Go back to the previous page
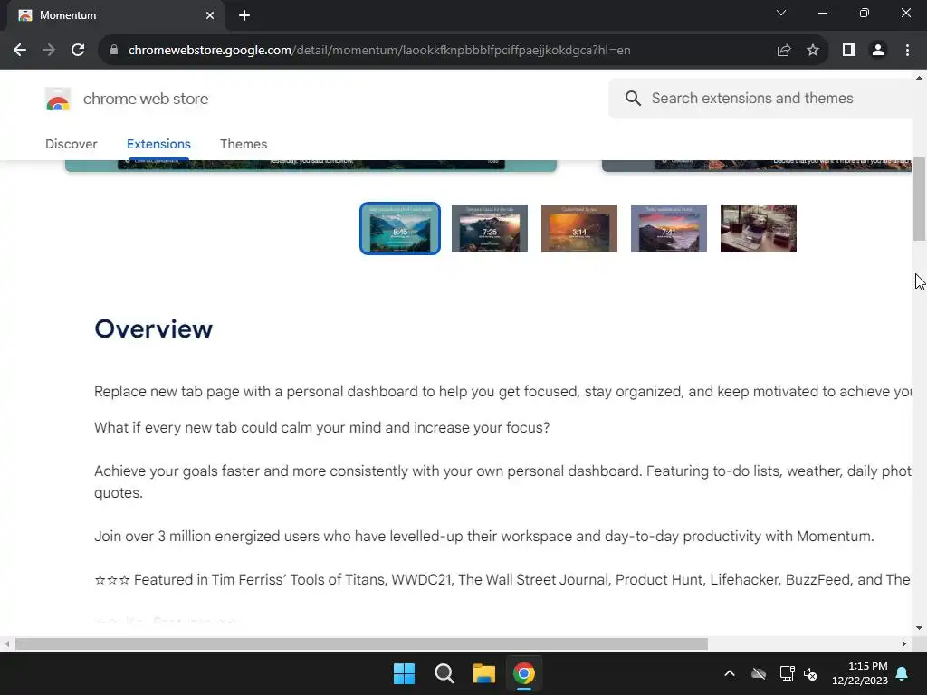 [20, 51]
